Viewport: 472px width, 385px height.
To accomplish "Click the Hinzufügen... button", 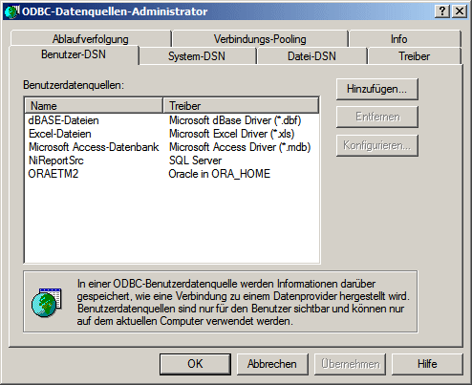I will [377, 89].
